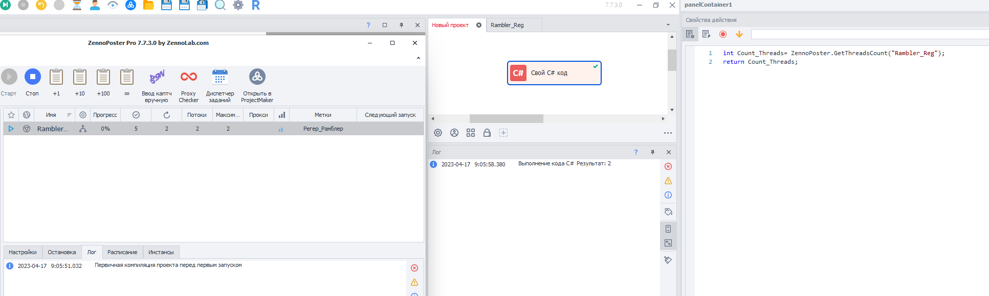Open project with the orange folder icon

pyautogui.click(x=148, y=5)
